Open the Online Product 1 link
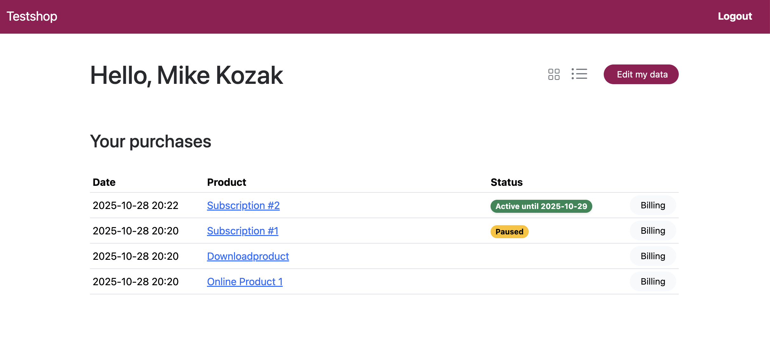 (x=244, y=282)
